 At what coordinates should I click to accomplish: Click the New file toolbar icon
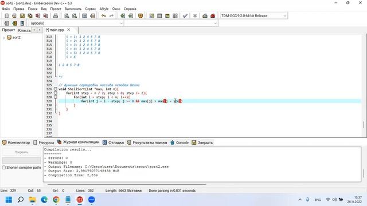(6, 15)
